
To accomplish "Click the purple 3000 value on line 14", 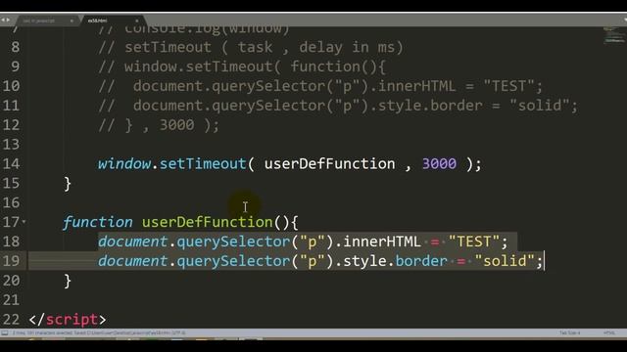I will (439, 163).
